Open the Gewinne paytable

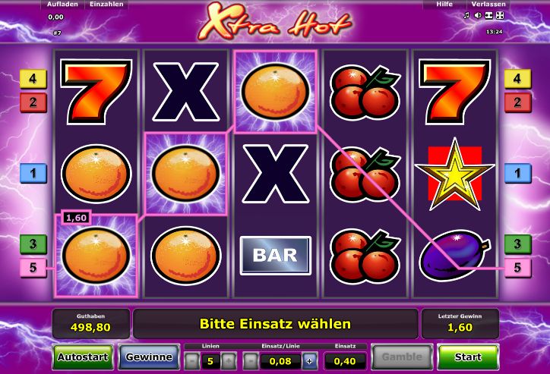click(x=149, y=357)
